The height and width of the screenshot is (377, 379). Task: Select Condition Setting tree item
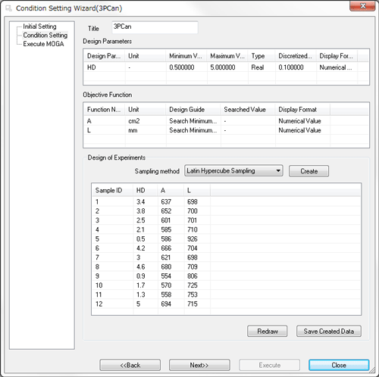click(45, 35)
